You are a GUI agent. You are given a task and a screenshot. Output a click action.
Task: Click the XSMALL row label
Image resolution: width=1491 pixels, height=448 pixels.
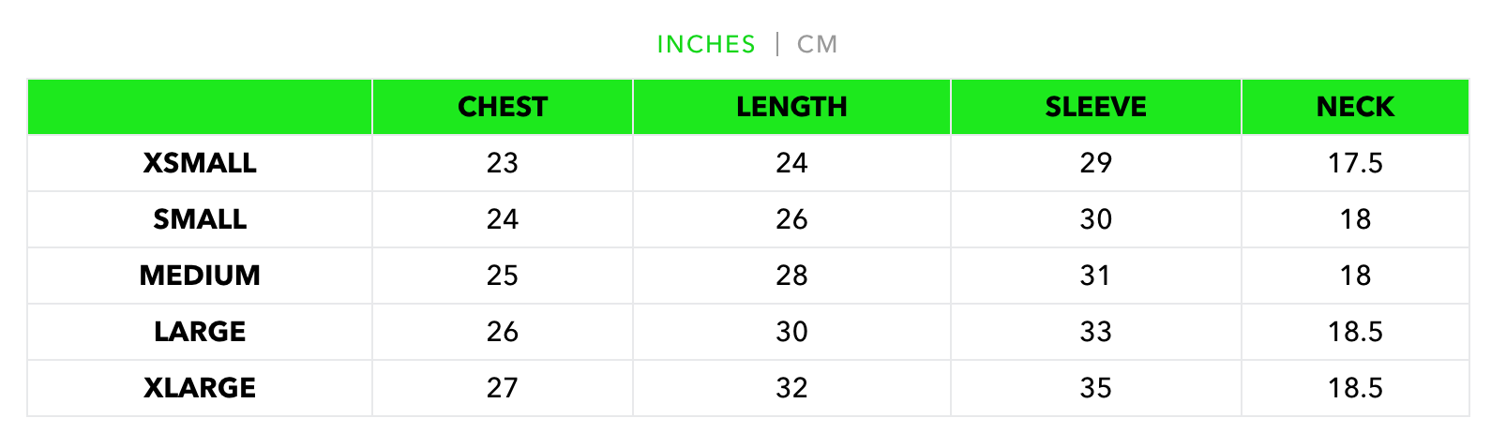[x=200, y=163]
